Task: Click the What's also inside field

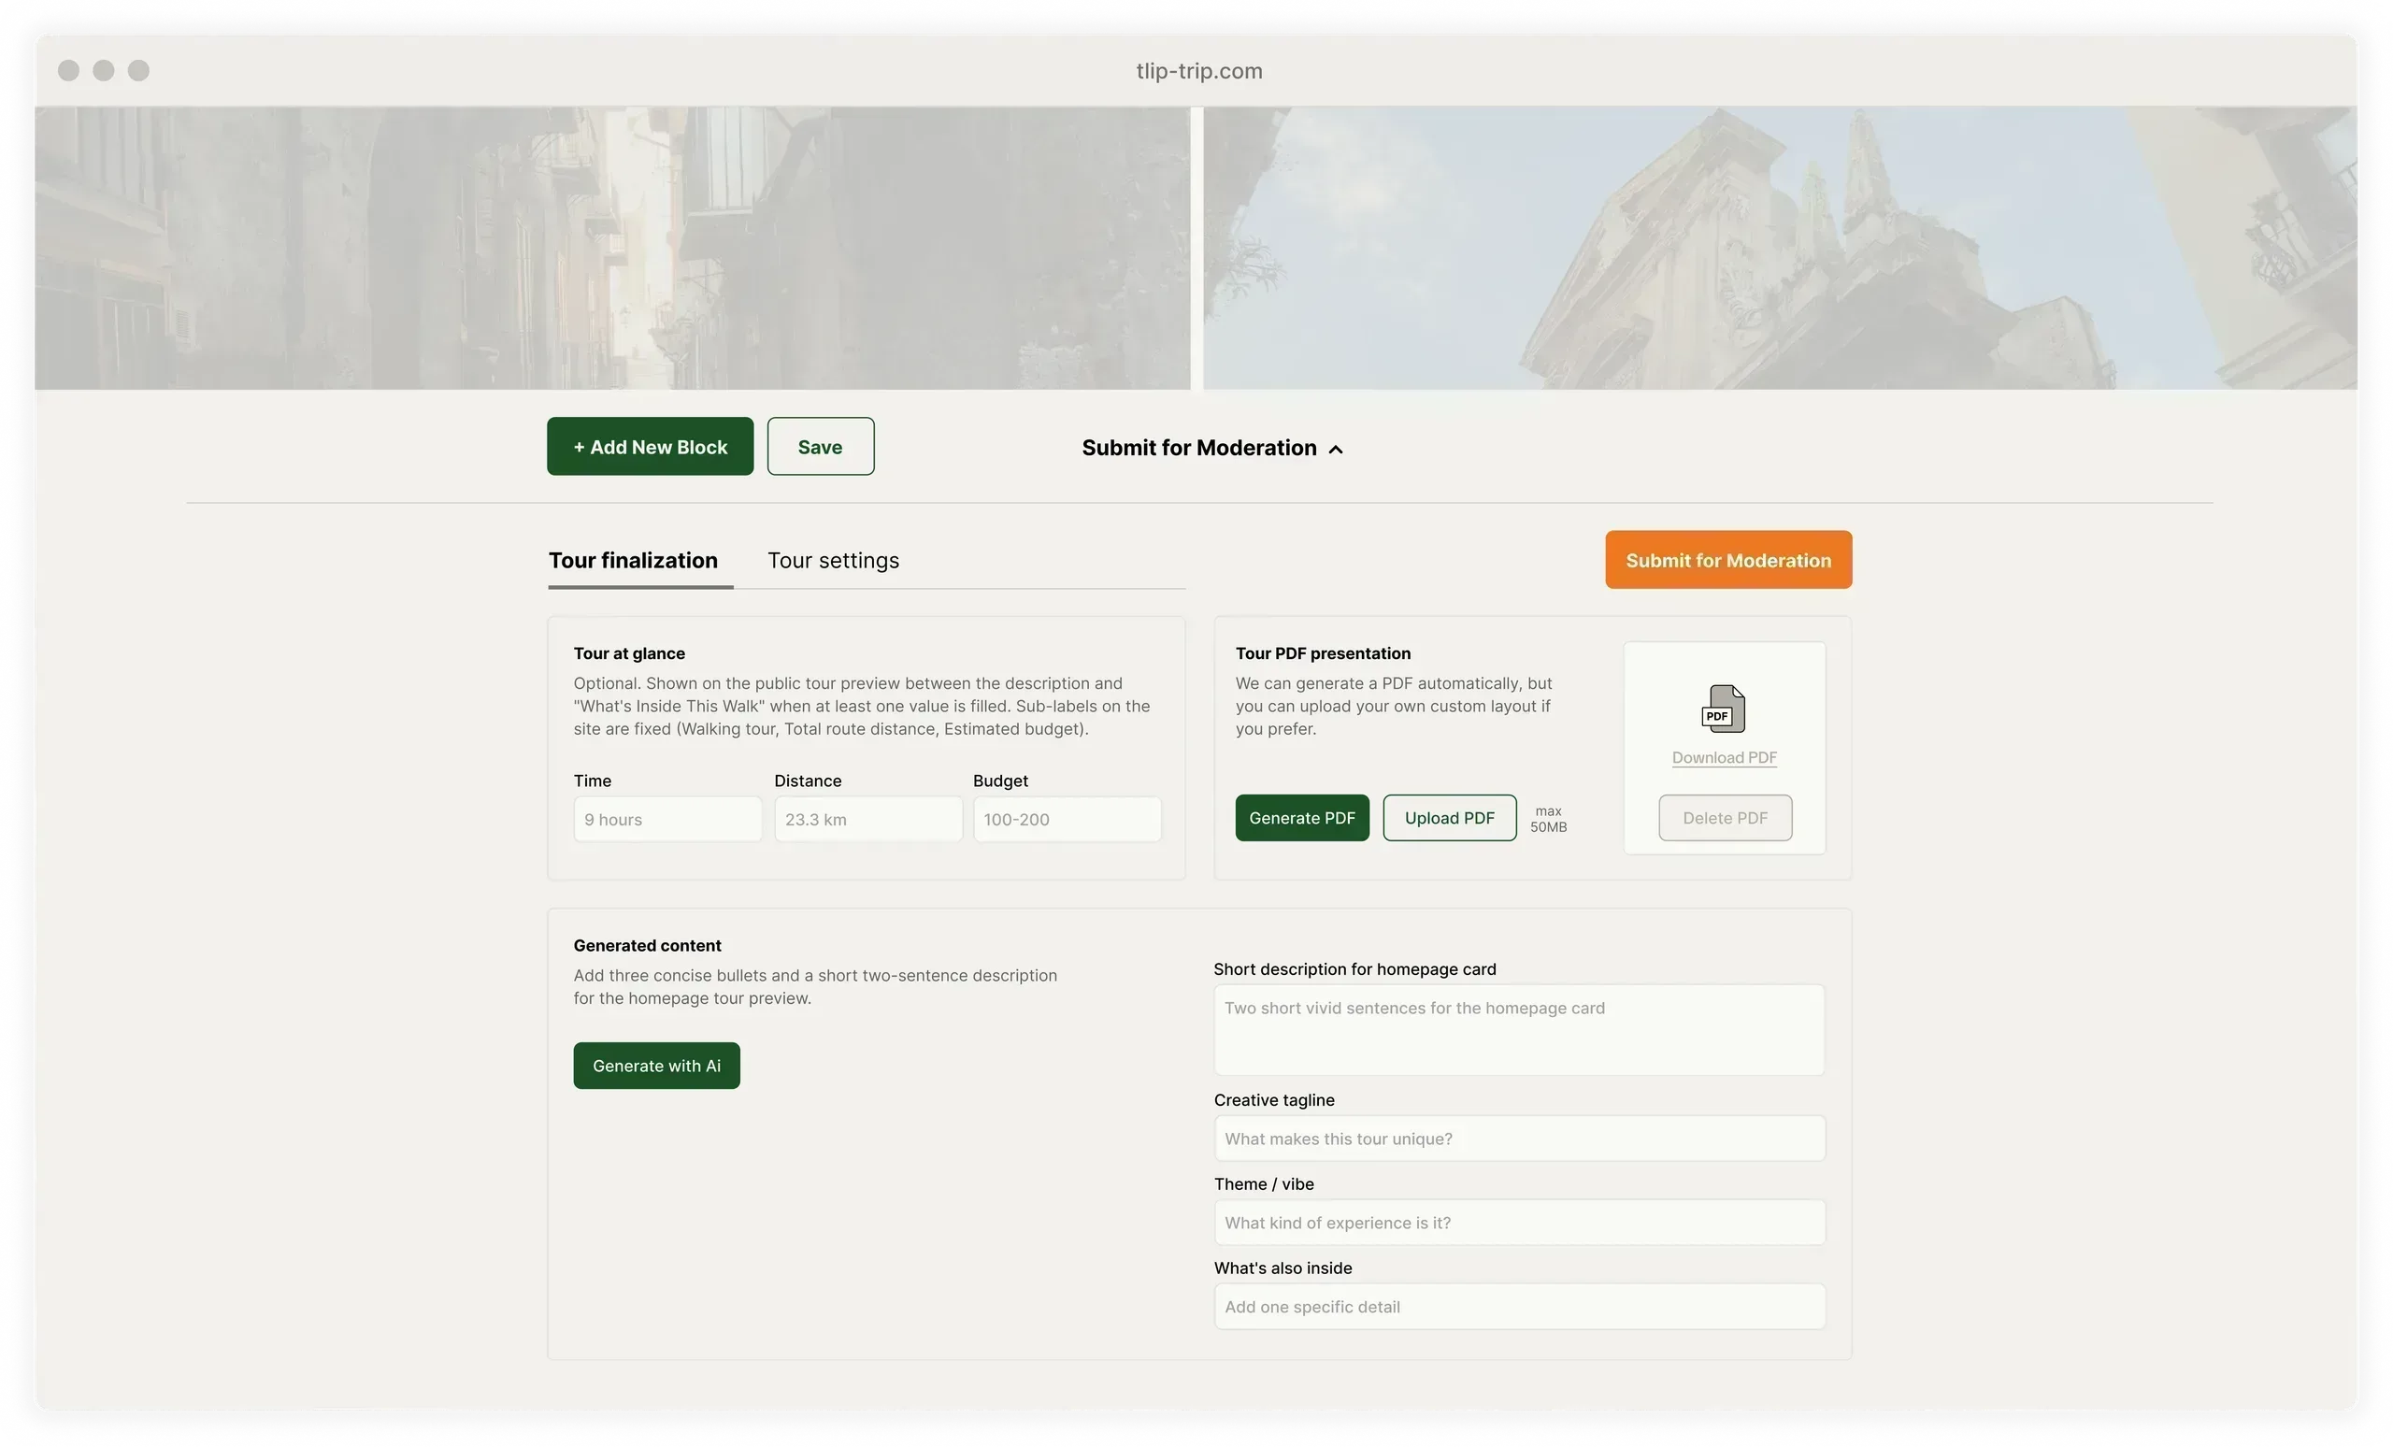Action: coord(1519,1306)
